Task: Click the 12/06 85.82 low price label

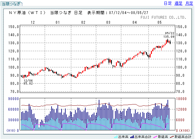Action: click(28, 82)
